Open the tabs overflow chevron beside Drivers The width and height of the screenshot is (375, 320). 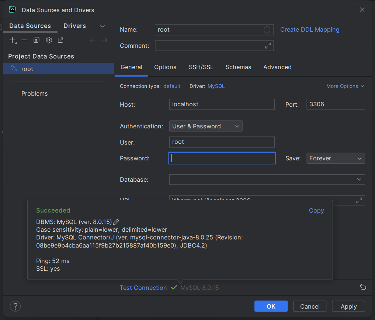(x=103, y=26)
